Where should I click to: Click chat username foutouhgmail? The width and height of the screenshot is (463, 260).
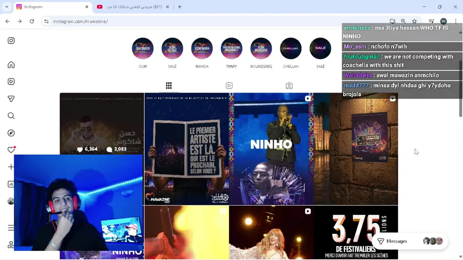(361, 57)
